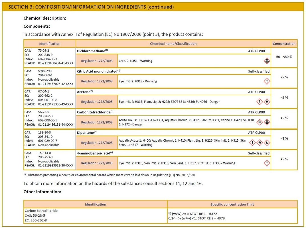Click the health hazard pictogram for Dichloromethane
Screen dimensions: 306x228
point(266,61)
